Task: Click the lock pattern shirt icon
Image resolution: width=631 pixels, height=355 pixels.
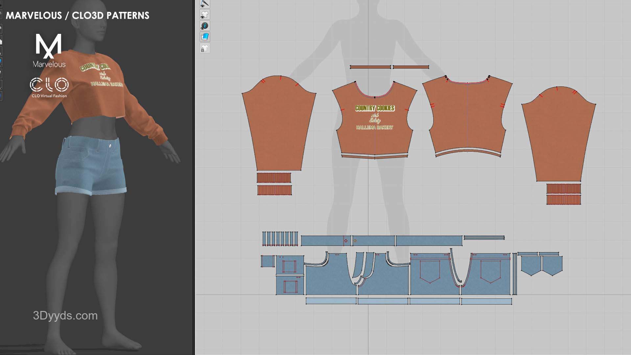Action: 204,49
